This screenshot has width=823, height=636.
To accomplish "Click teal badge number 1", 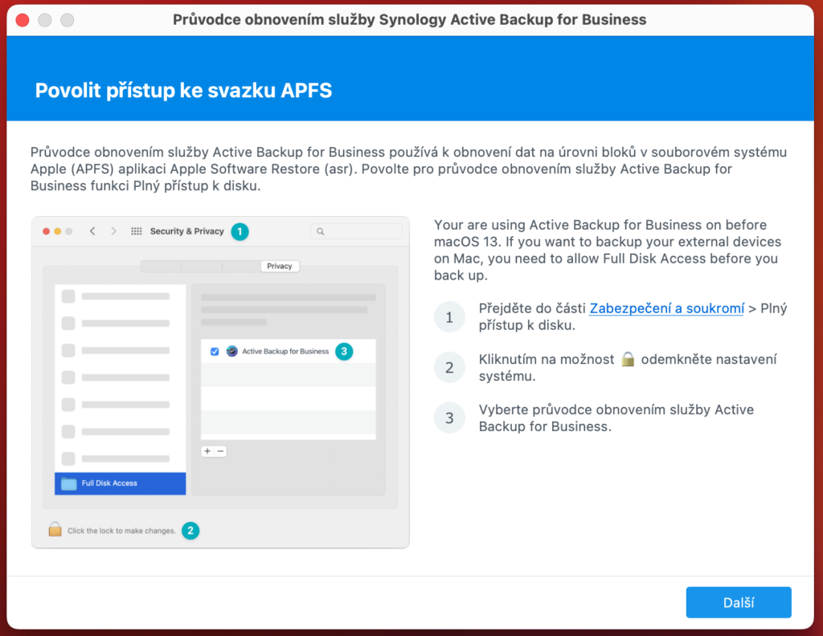I will (240, 231).
